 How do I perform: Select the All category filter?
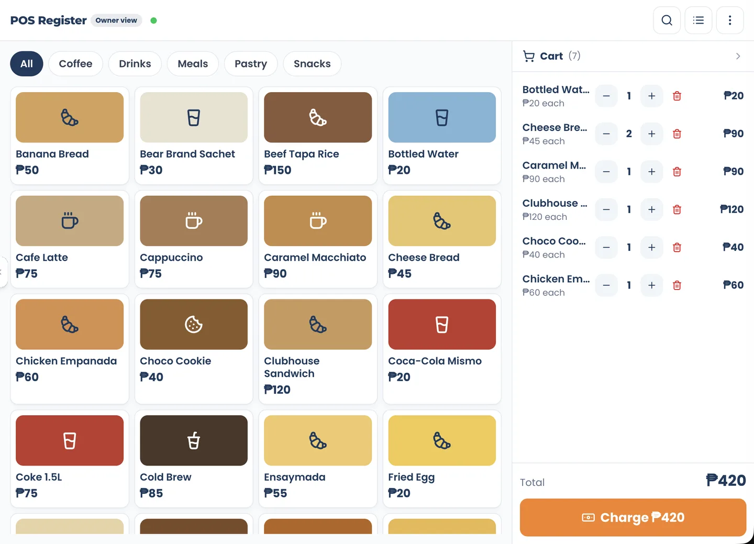click(27, 64)
